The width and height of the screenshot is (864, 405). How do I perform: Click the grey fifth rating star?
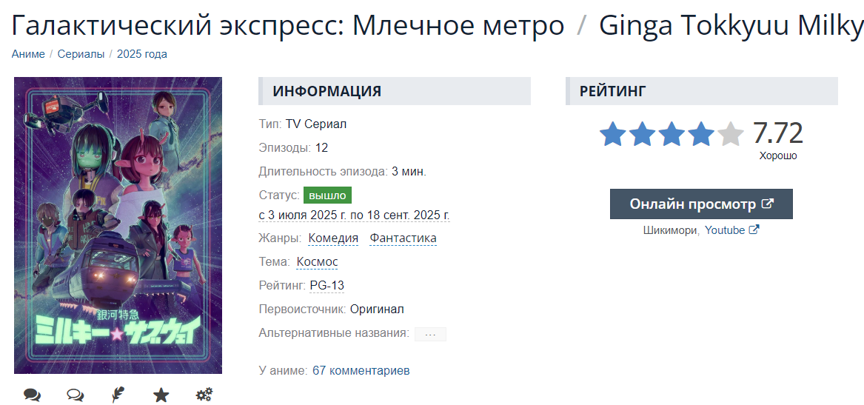[x=731, y=135]
